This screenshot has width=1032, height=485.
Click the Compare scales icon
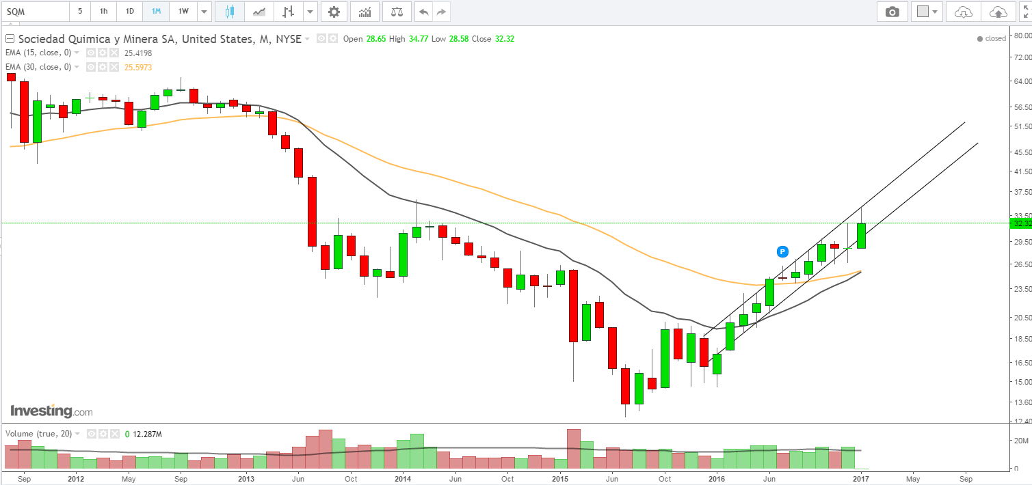click(397, 12)
